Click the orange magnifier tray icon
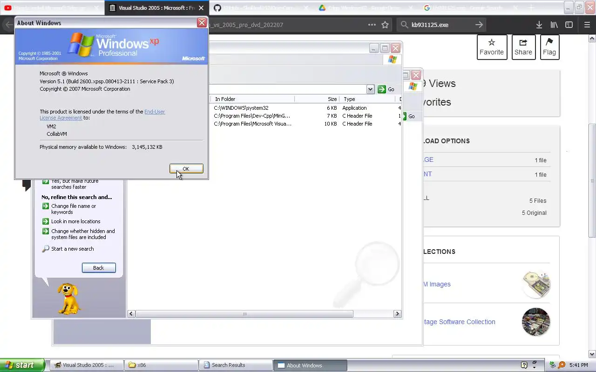Image resolution: width=596 pixels, height=372 pixels. coord(562,365)
